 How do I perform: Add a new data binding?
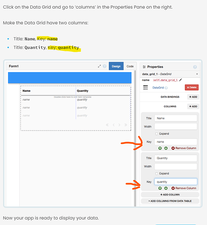coord(193,97)
